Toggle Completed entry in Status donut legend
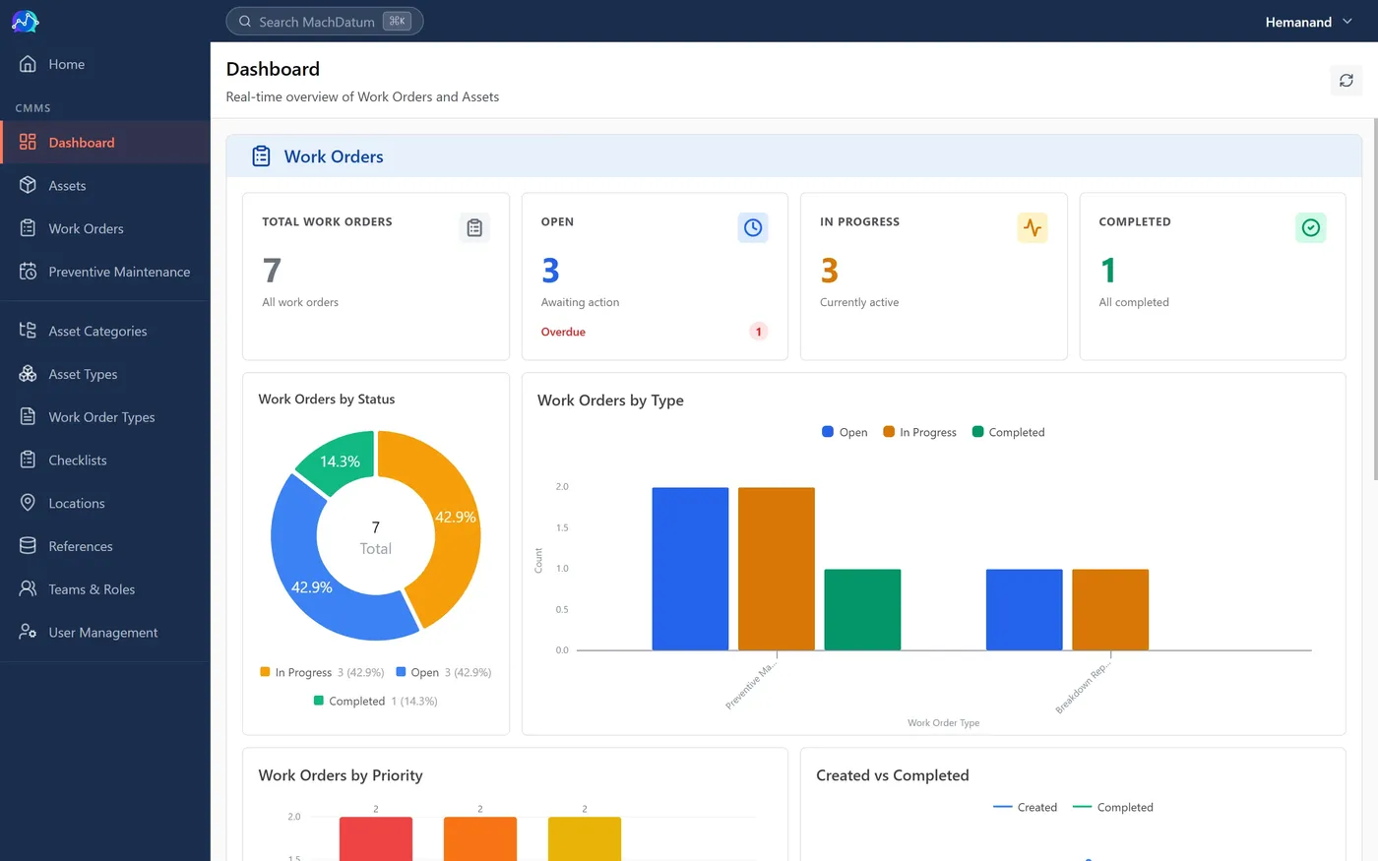The width and height of the screenshot is (1378, 861). (375, 701)
